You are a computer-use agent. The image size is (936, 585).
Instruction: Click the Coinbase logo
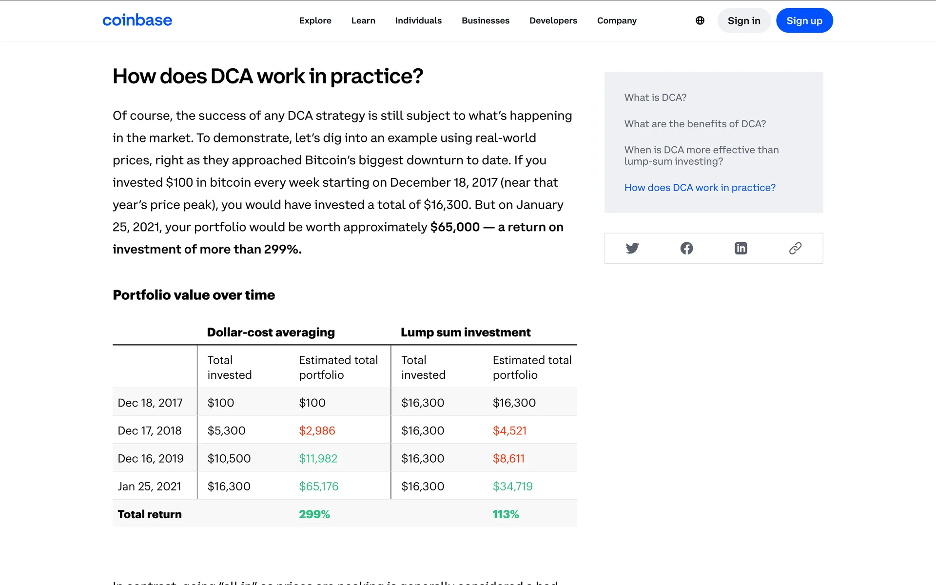click(x=137, y=20)
